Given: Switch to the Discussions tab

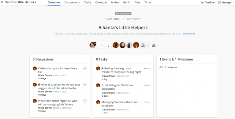Looking at the screenshot, I should coord(72,2).
